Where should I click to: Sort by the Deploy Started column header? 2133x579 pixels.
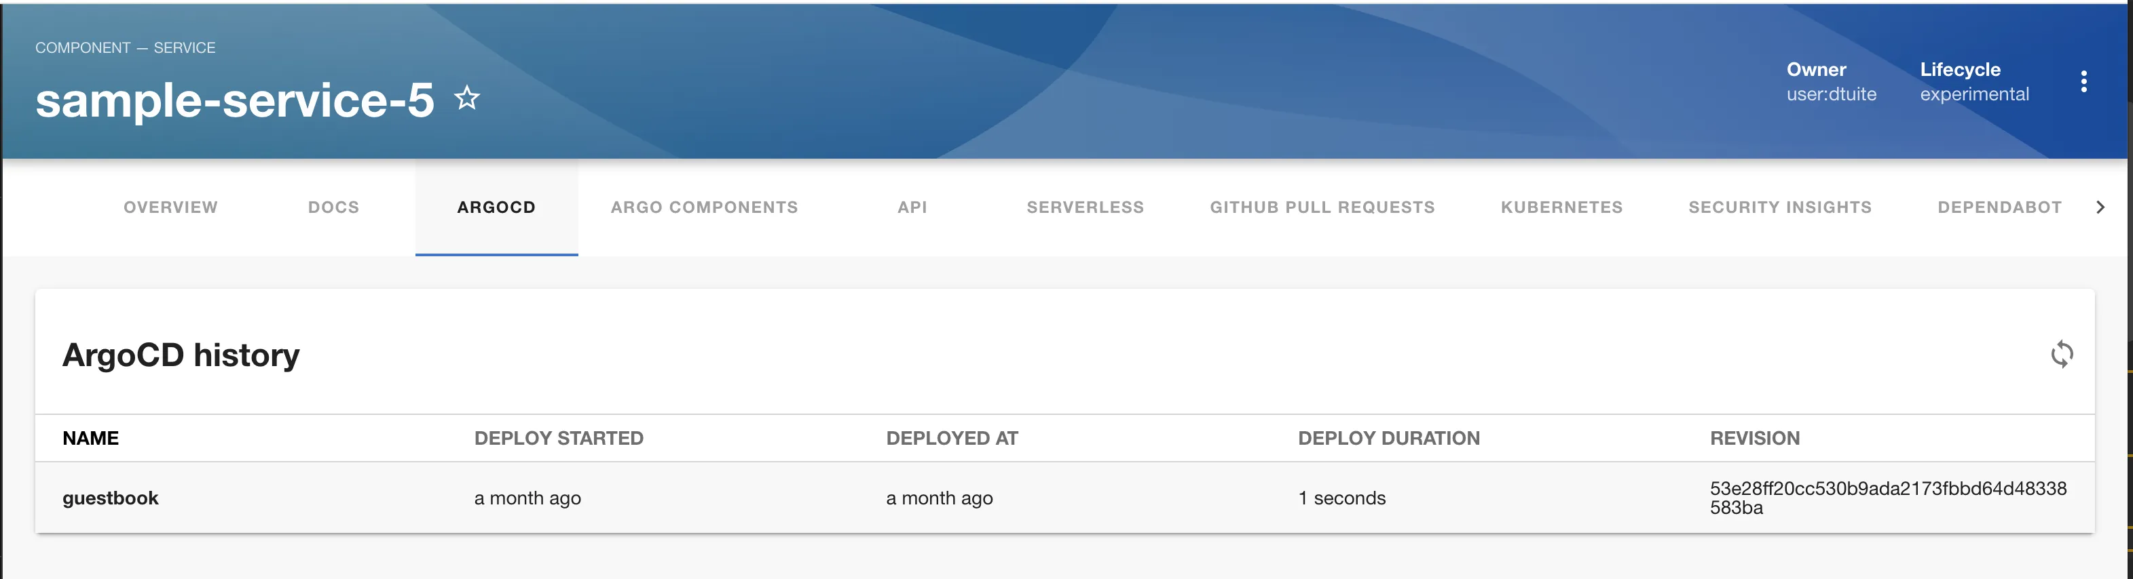(558, 439)
